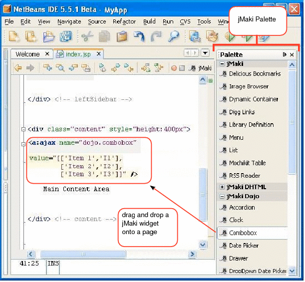Click the editor Forward arrow icon
Viewport: 305px width, 282px height.
30,68
